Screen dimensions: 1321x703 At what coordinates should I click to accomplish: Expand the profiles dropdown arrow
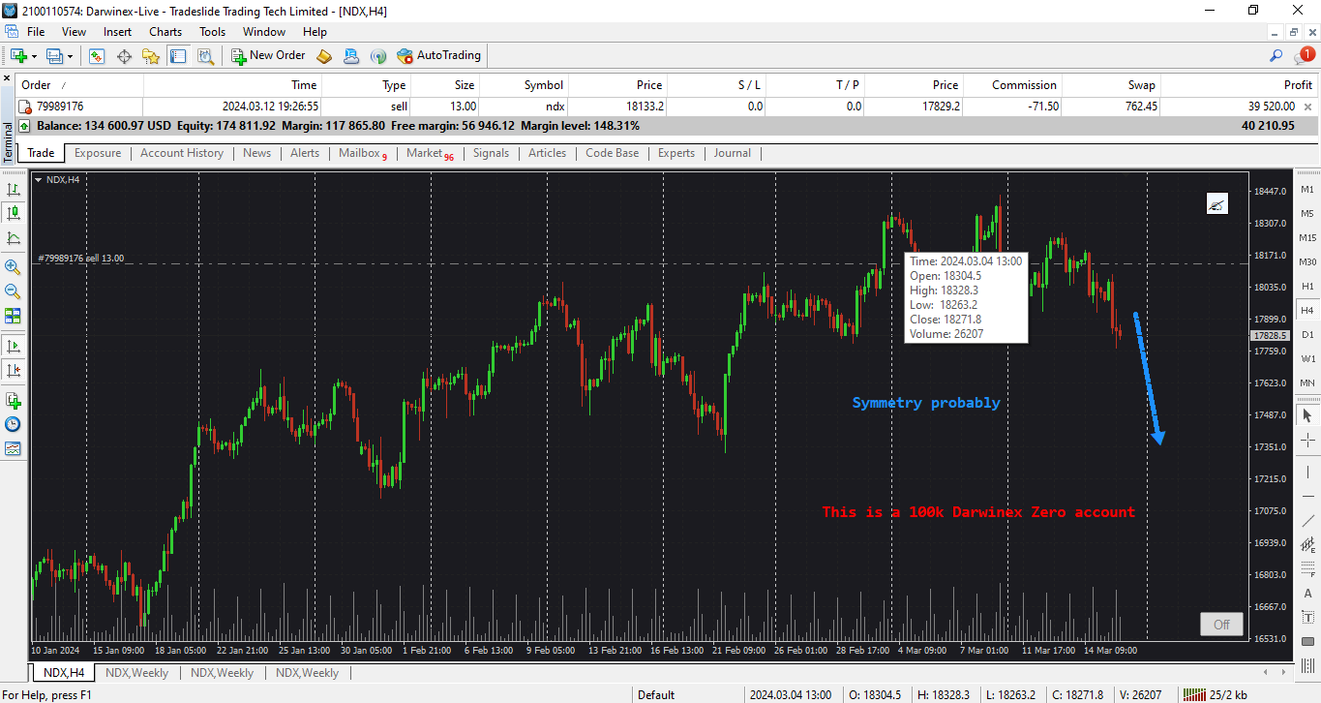coord(70,56)
